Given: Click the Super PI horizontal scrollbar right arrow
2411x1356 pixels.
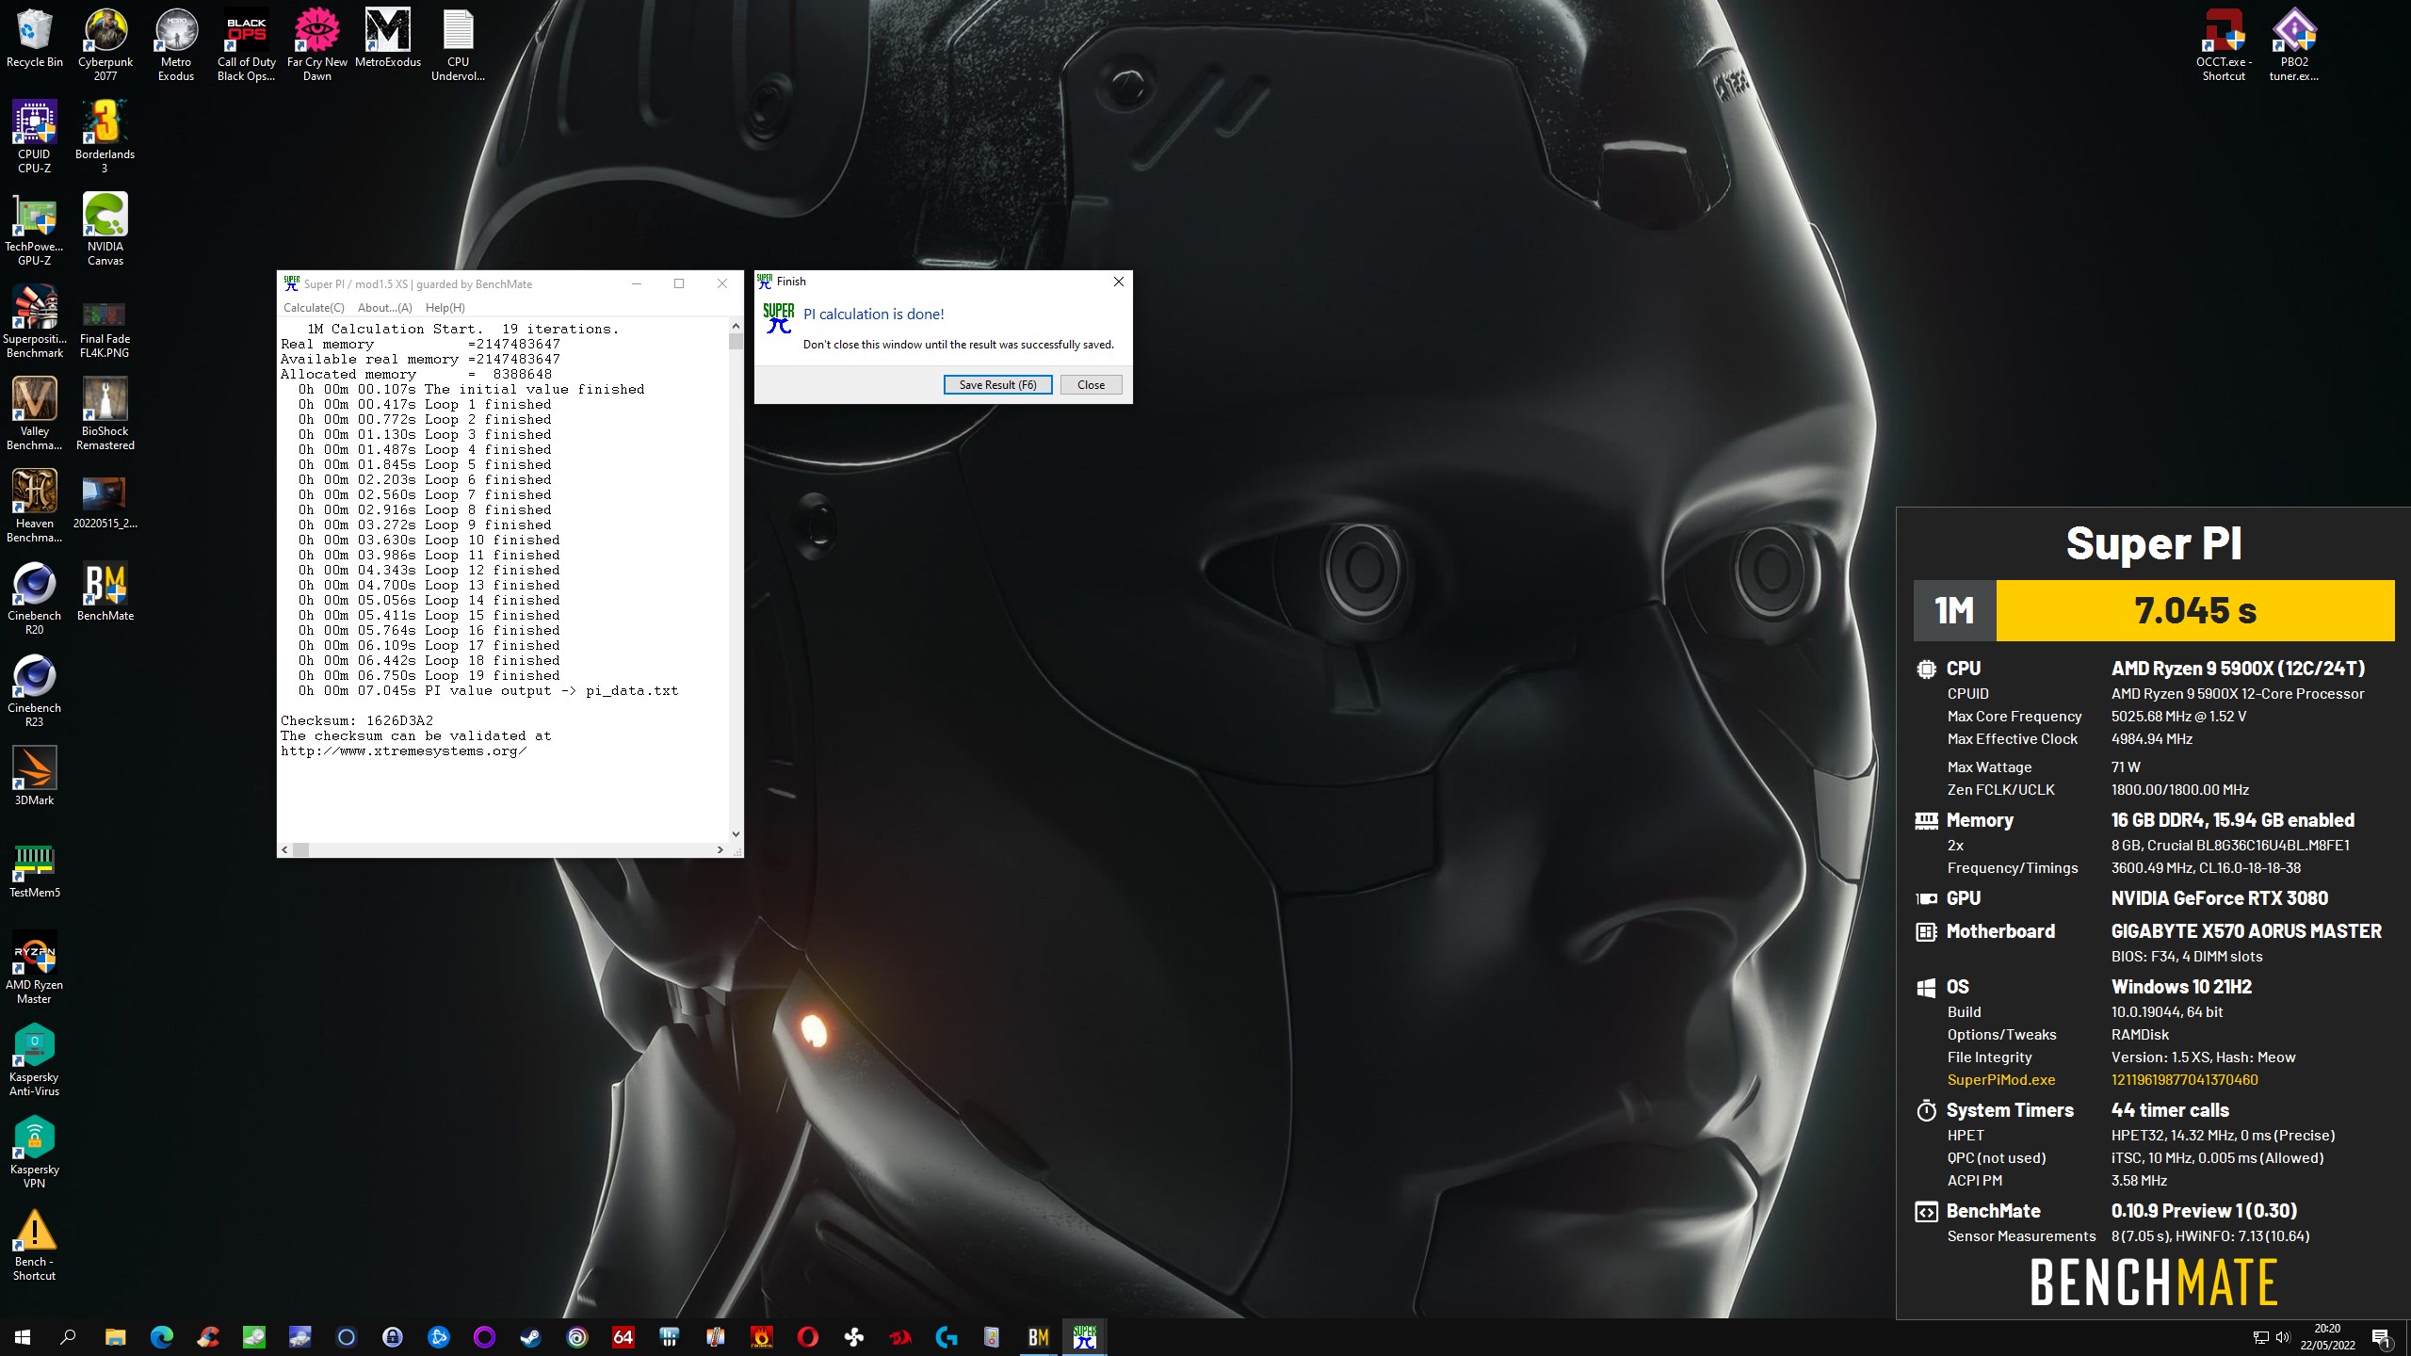Looking at the screenshot, I should pyautogui.click(x=720, y=849).
